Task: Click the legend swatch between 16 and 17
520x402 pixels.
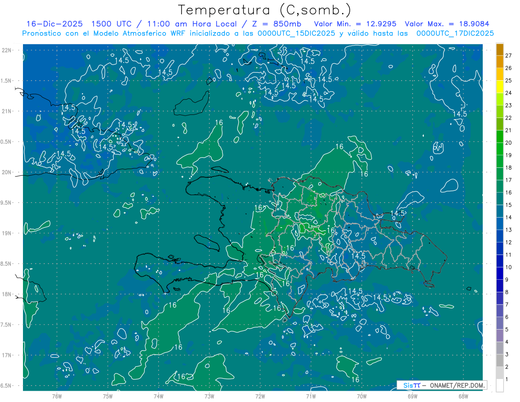Action: tap(500, 186)
